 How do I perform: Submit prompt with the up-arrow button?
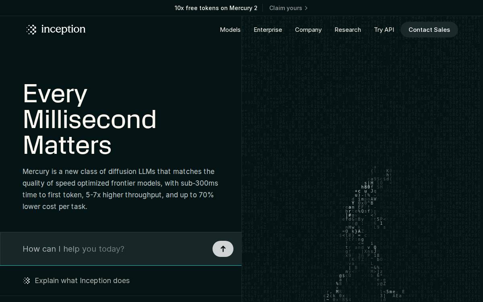[223, 249]
